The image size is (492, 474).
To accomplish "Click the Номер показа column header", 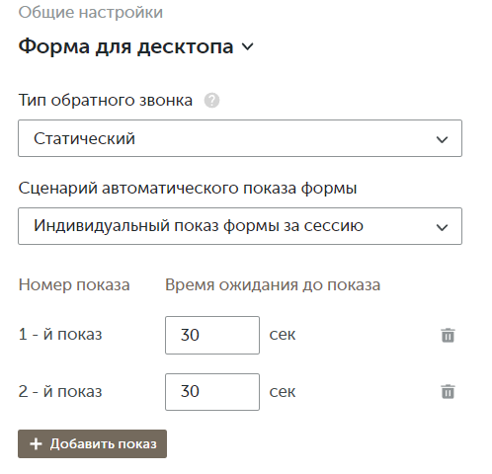I will click(74, 285).
